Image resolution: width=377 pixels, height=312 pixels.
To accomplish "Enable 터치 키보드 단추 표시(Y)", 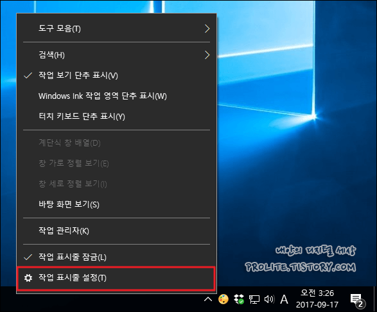I will coord(117,116).
